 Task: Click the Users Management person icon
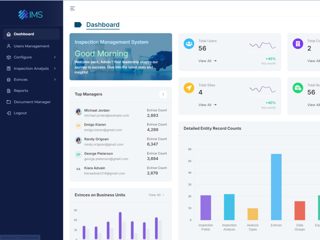click(x=9, y=46)
